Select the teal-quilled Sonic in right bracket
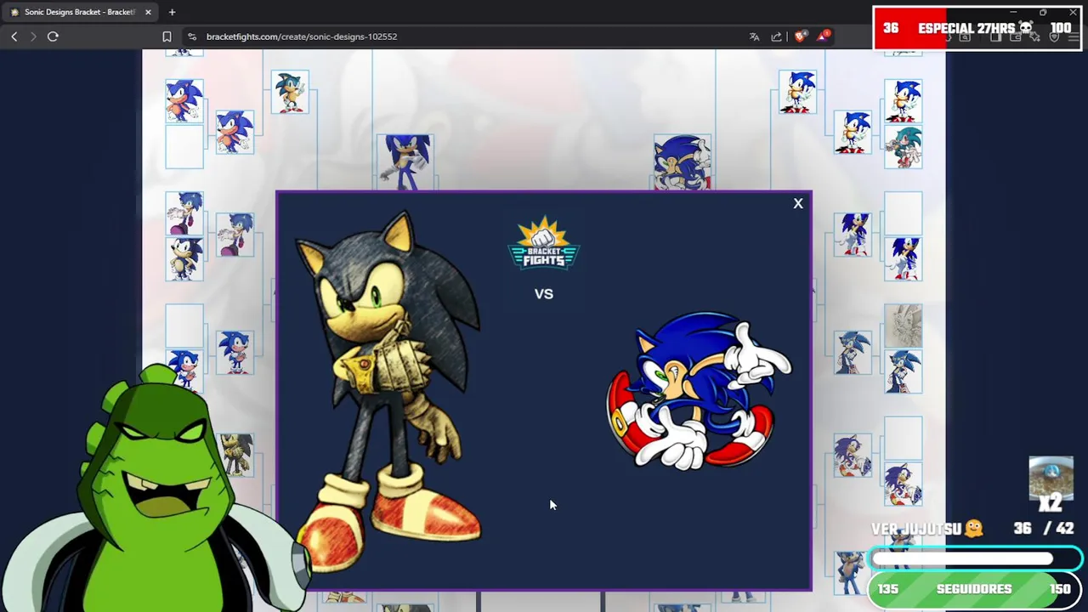The height and width of the screenshot is (612, 1088). (903, 147)
